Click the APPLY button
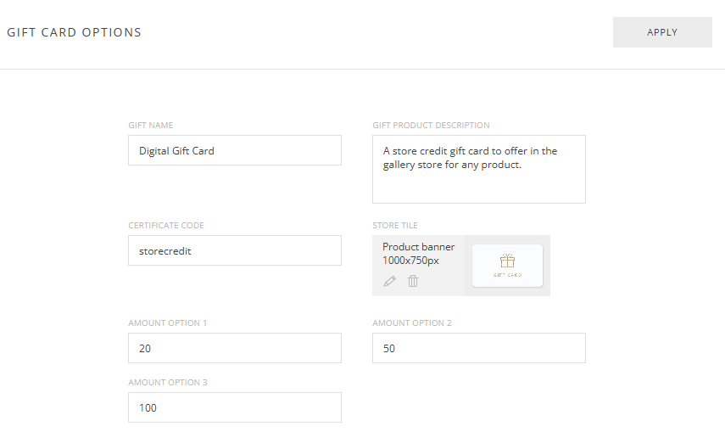This screenshot has width=725, height=432. [662, 32]
